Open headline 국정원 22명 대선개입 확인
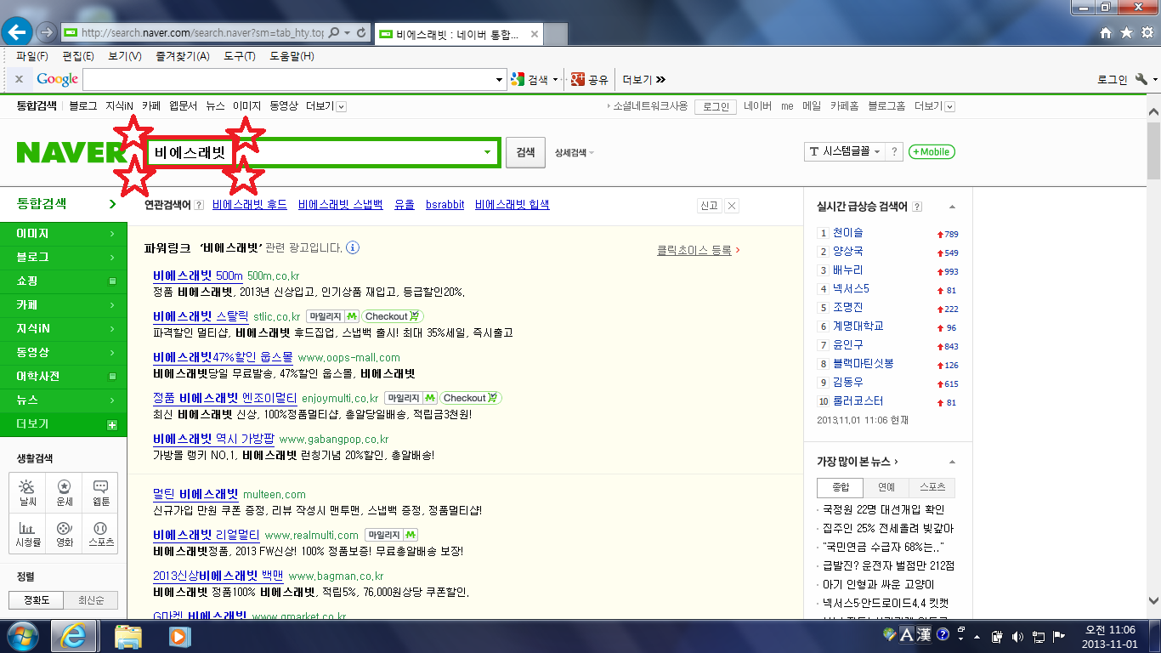Image resolution: width=1161 pixels, height=653 pixels. (x=884, y=509)
